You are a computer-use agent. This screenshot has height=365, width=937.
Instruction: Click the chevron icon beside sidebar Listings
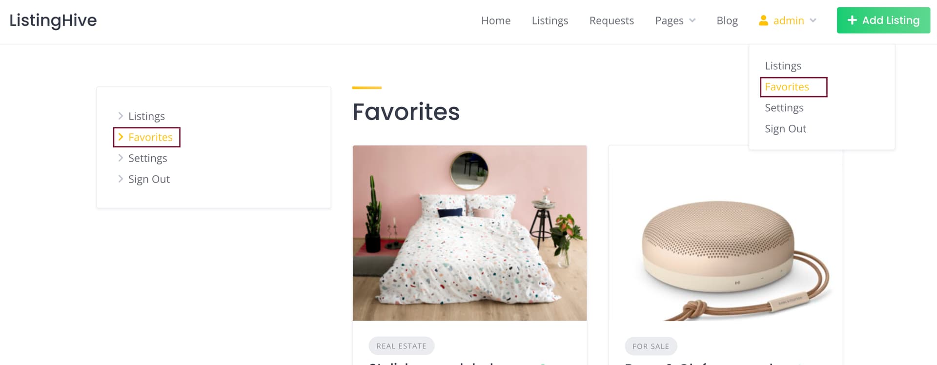121,116
